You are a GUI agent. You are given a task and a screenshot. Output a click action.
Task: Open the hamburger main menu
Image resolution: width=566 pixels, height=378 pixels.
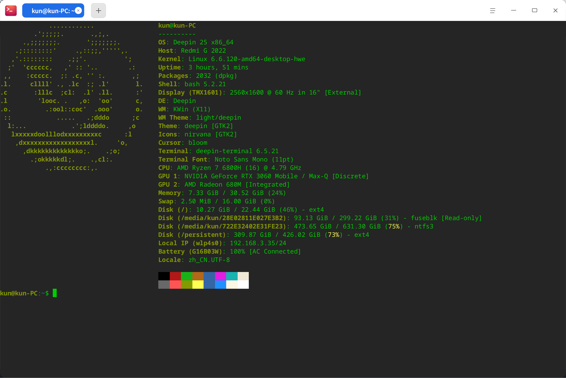pyautogui.click(x=493, y=11)
